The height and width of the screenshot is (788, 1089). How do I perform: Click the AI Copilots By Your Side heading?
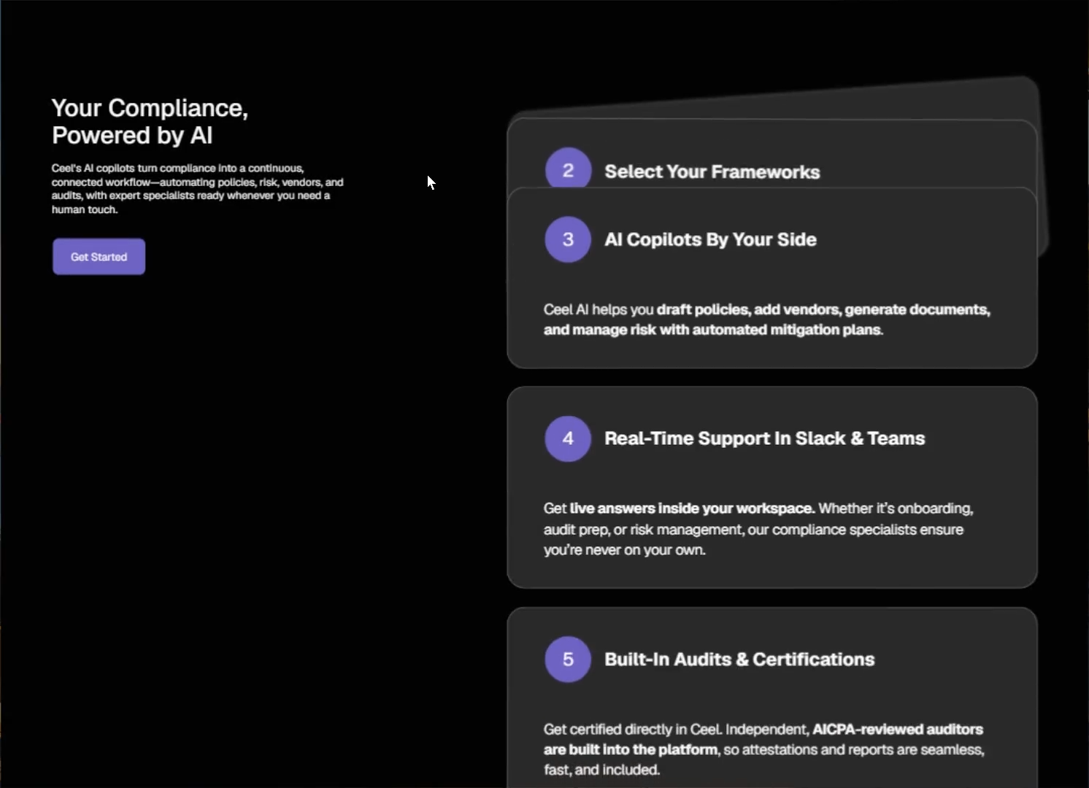pos(710,240)
